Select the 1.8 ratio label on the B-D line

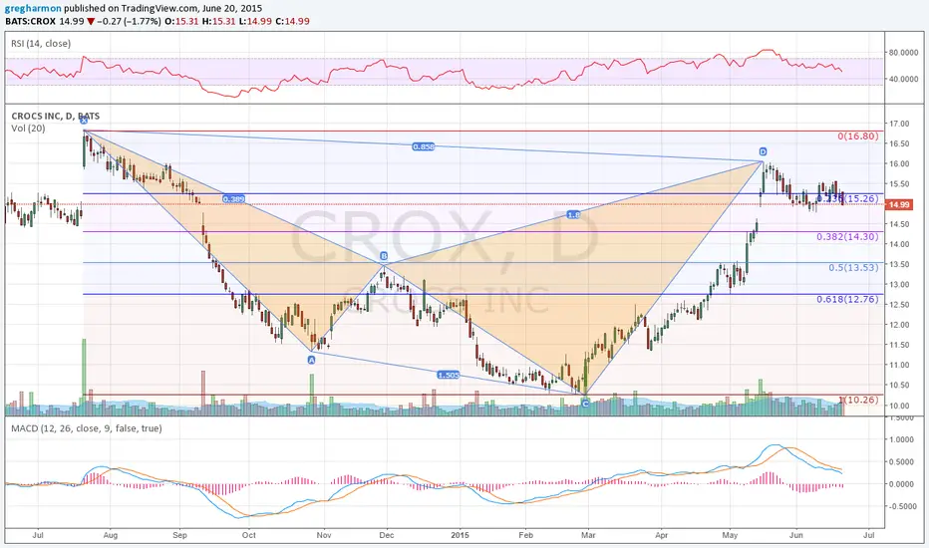(x=573, y=215)
